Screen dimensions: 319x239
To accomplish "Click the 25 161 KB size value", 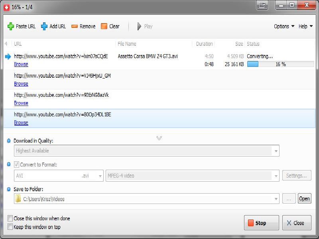I will 234,64.
